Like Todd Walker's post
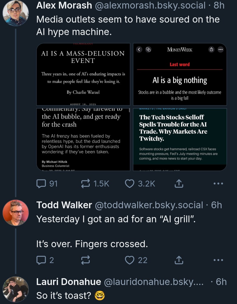The image size is (237, 304). [130, 260]
